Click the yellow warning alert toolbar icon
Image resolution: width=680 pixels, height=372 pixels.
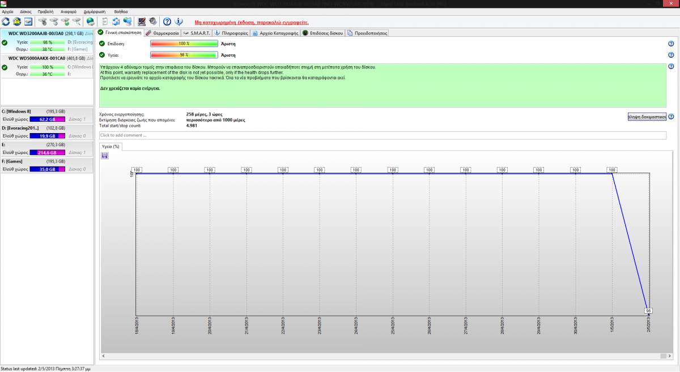[17, 22]
